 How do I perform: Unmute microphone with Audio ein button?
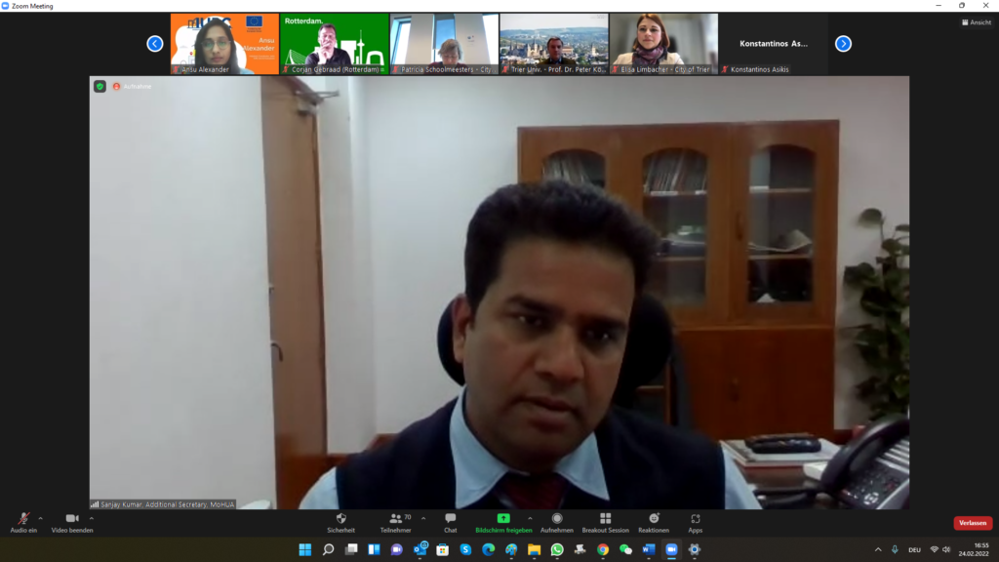click(x=23, y=519)
